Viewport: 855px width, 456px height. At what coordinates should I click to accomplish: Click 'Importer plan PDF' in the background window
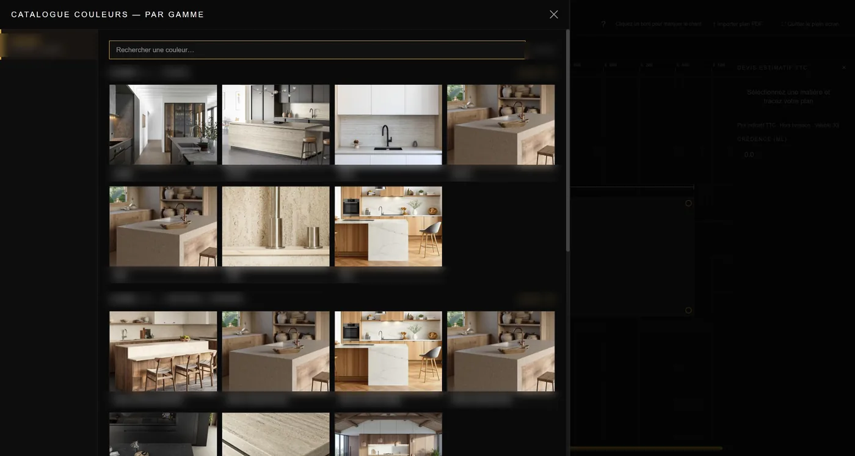[x=738, y=24]
